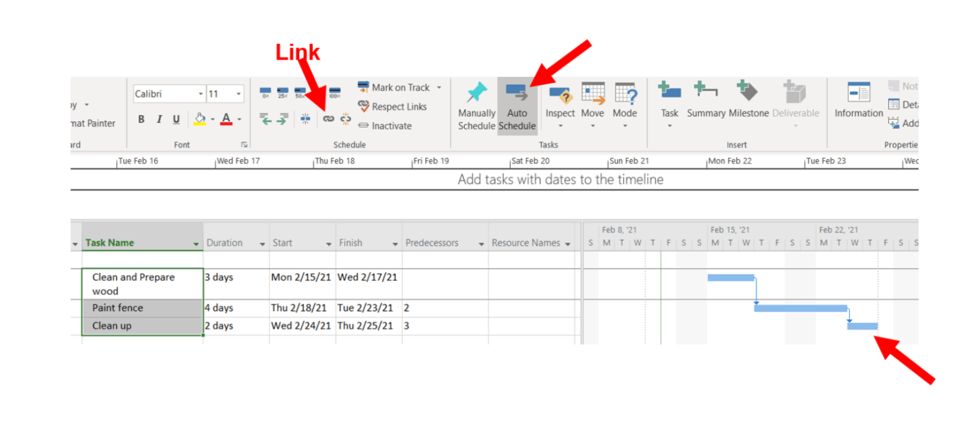Open the Task Name column filter dropdown
The width and height of the screenshot is (967, 434).
click(x=195, y=243)
